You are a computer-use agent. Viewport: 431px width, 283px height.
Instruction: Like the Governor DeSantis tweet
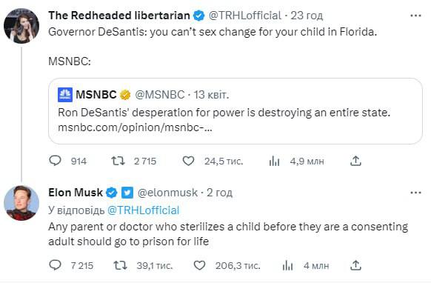(189, 161)
